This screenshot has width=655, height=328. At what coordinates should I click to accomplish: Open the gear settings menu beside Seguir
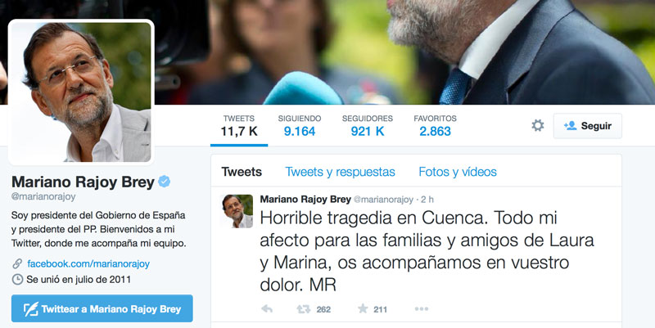coord(538,126)
